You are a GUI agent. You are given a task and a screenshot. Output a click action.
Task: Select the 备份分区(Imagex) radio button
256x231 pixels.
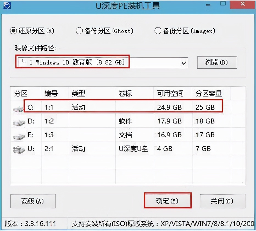pos(158,31)
